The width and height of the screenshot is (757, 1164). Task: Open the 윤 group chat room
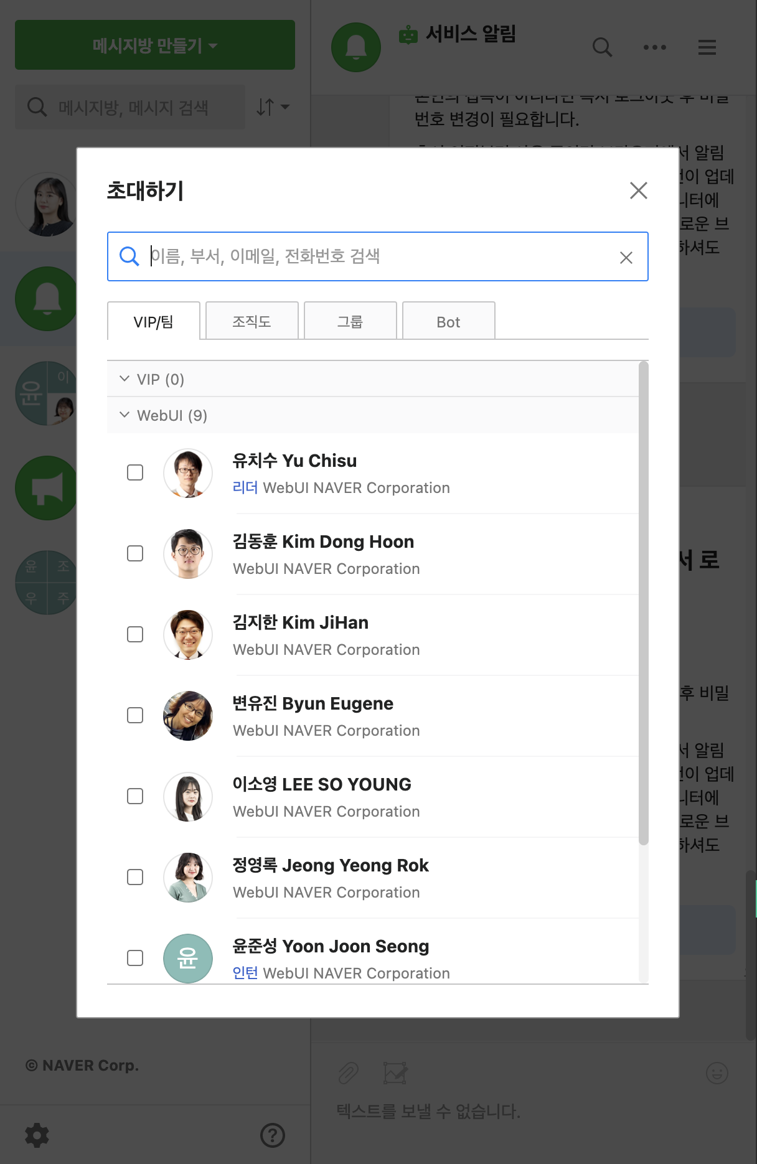pyautogui.click(x=46, y=393)
